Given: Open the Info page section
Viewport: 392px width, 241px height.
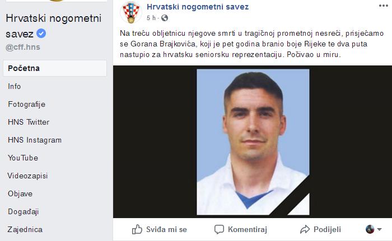Looking at the screenshot, I should coord(14,87).
